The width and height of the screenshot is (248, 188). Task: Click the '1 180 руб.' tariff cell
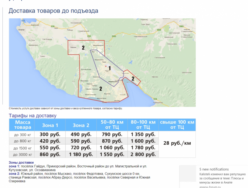click(x=81, y=154)
